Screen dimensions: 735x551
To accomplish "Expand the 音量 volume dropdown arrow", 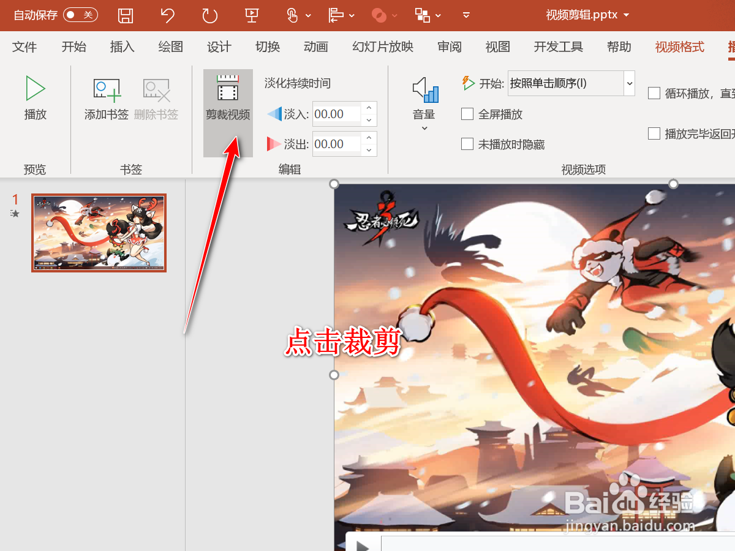I will [424, 129].
